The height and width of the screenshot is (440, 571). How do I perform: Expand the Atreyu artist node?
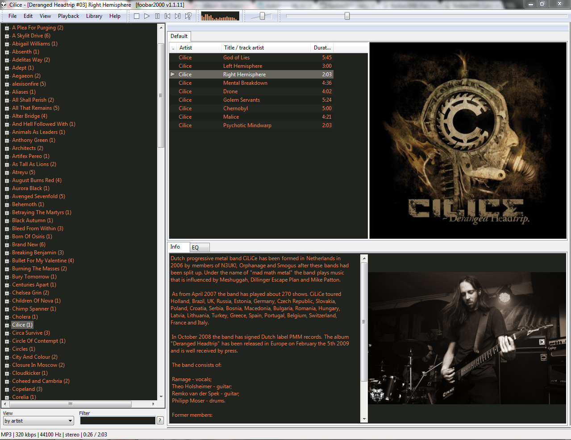pos(7,173)
